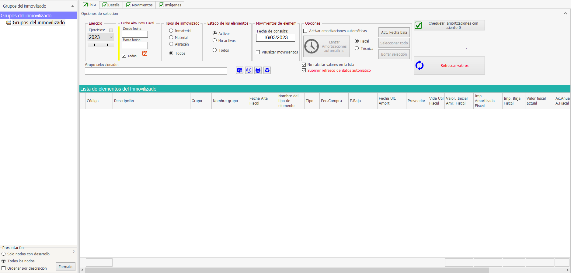Image resolution: width=571 pixels, height=273 pixels.
Task: Select the Técnica radio option
Action: [x=357, y=48]
